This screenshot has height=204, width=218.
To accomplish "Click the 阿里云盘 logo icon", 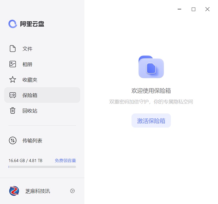I will (x=13, y=24).
